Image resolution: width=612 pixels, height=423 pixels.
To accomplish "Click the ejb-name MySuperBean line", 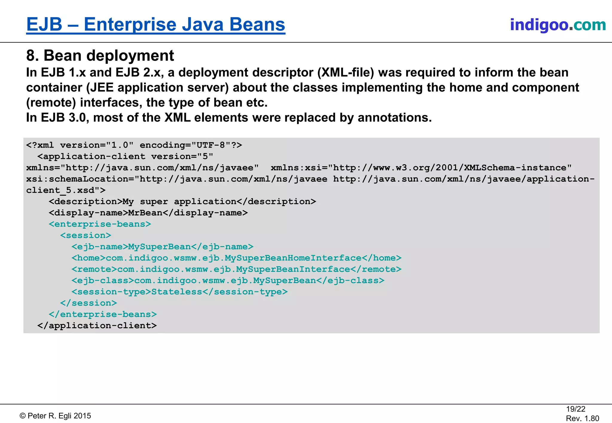I will [x=163, y=247].
